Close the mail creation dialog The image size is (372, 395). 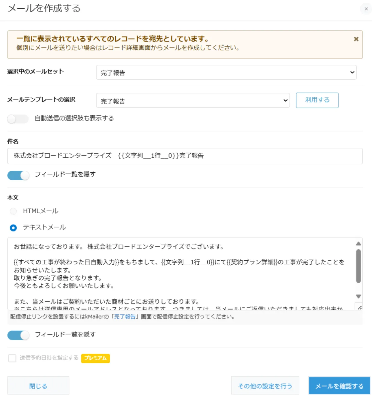[366, 9]
